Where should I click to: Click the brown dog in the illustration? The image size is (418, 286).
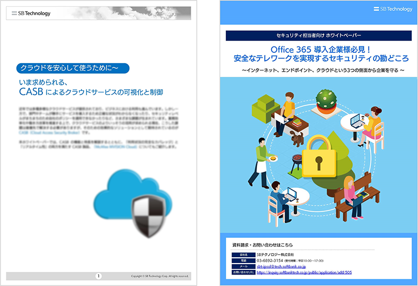click(297, 138)
